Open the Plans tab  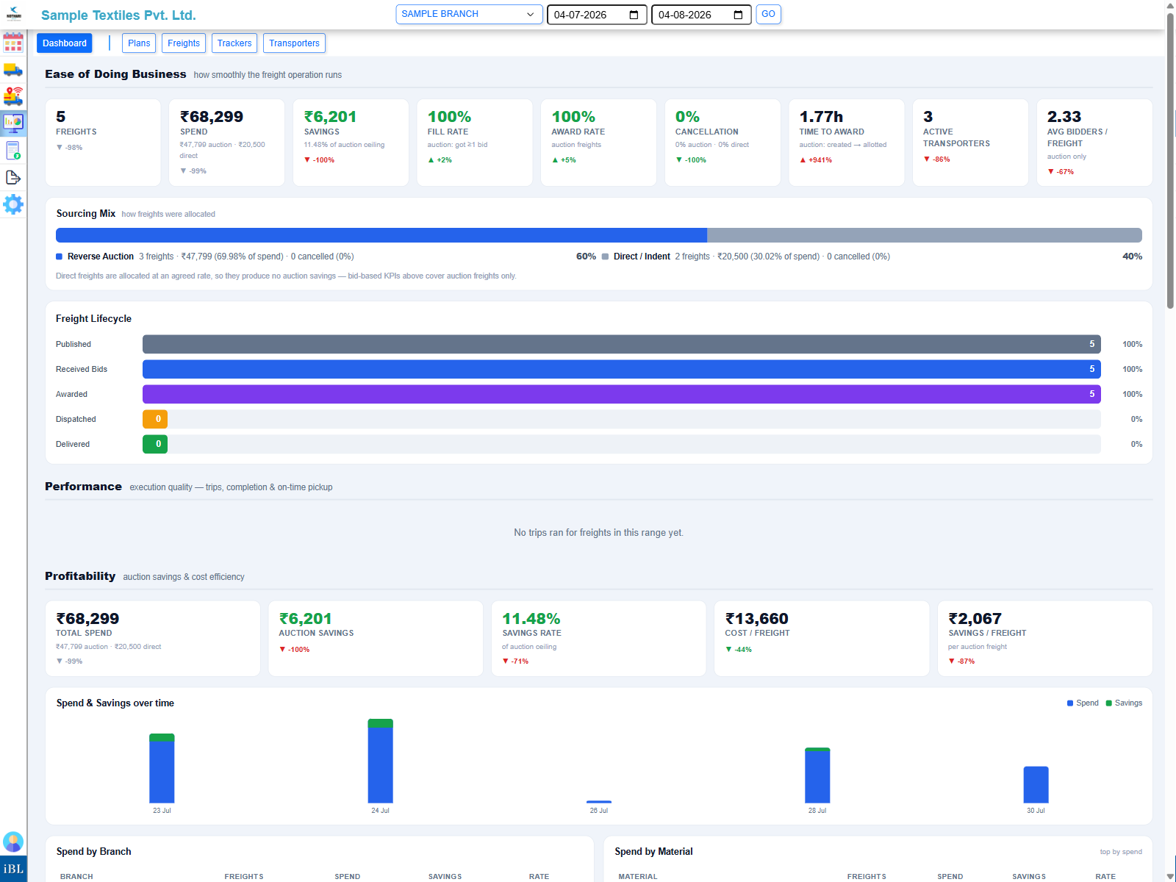pyautogui.click(x=139, y=43)
